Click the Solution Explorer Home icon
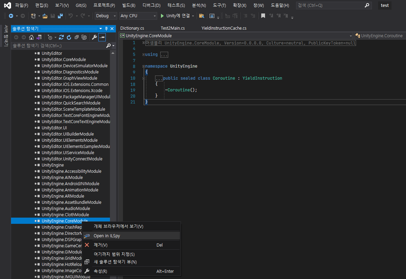The height and width of the screenshot is (279, 406). point(31,37)
